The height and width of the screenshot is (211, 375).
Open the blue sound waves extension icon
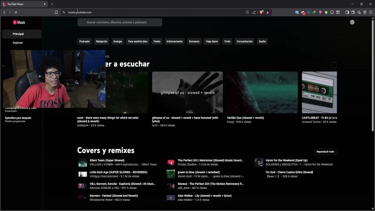tap(308, 12)
